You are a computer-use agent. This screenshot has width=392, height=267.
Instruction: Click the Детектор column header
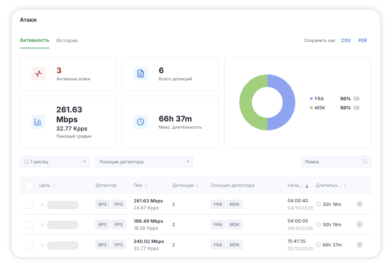pyautogui.click(x=106, y=185)
